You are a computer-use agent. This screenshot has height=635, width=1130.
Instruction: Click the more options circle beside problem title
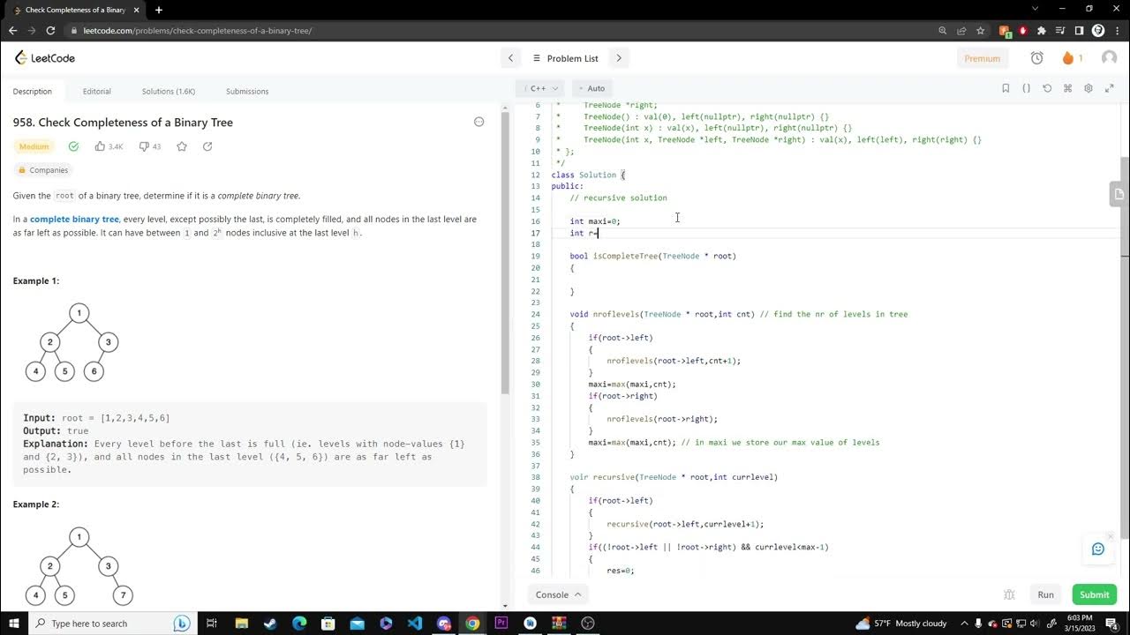(x=479, y=122)
